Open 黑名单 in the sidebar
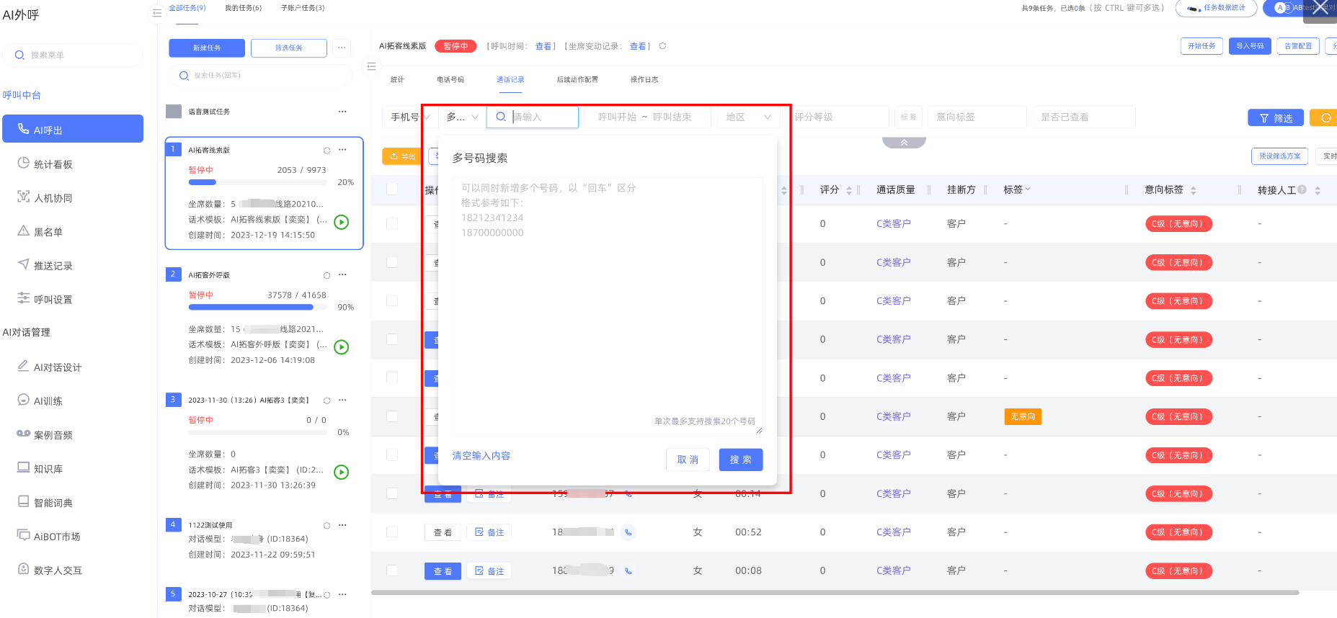 (48, 232)
